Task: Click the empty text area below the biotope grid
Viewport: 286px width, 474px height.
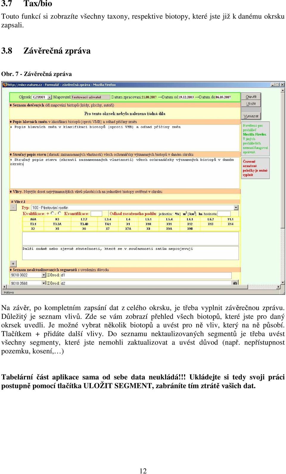Action: 130,238
